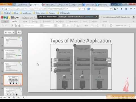Image resolution: width=136 pixels, height=102 pixels.
Task: Click the tab overflow arrow icon
Action: [112, 5]
